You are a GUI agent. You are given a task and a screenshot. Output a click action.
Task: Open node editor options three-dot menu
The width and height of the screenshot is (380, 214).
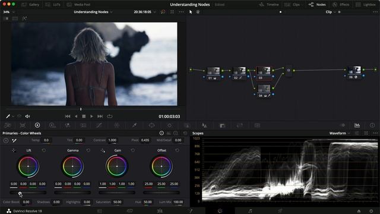pos(375,12)
